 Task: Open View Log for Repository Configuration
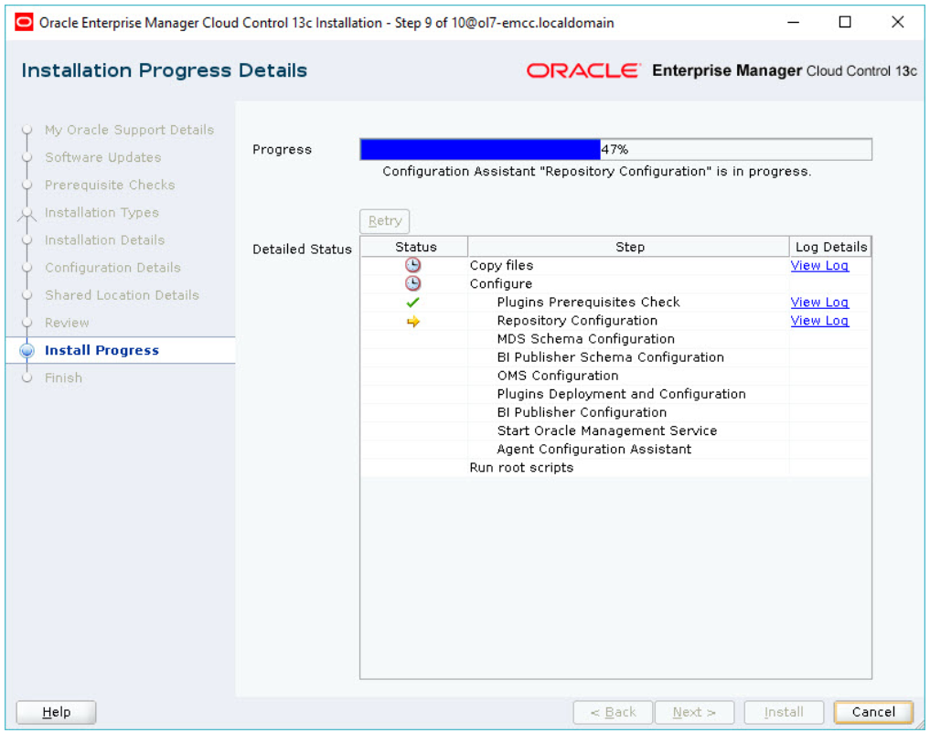click(x=819, y=321)
